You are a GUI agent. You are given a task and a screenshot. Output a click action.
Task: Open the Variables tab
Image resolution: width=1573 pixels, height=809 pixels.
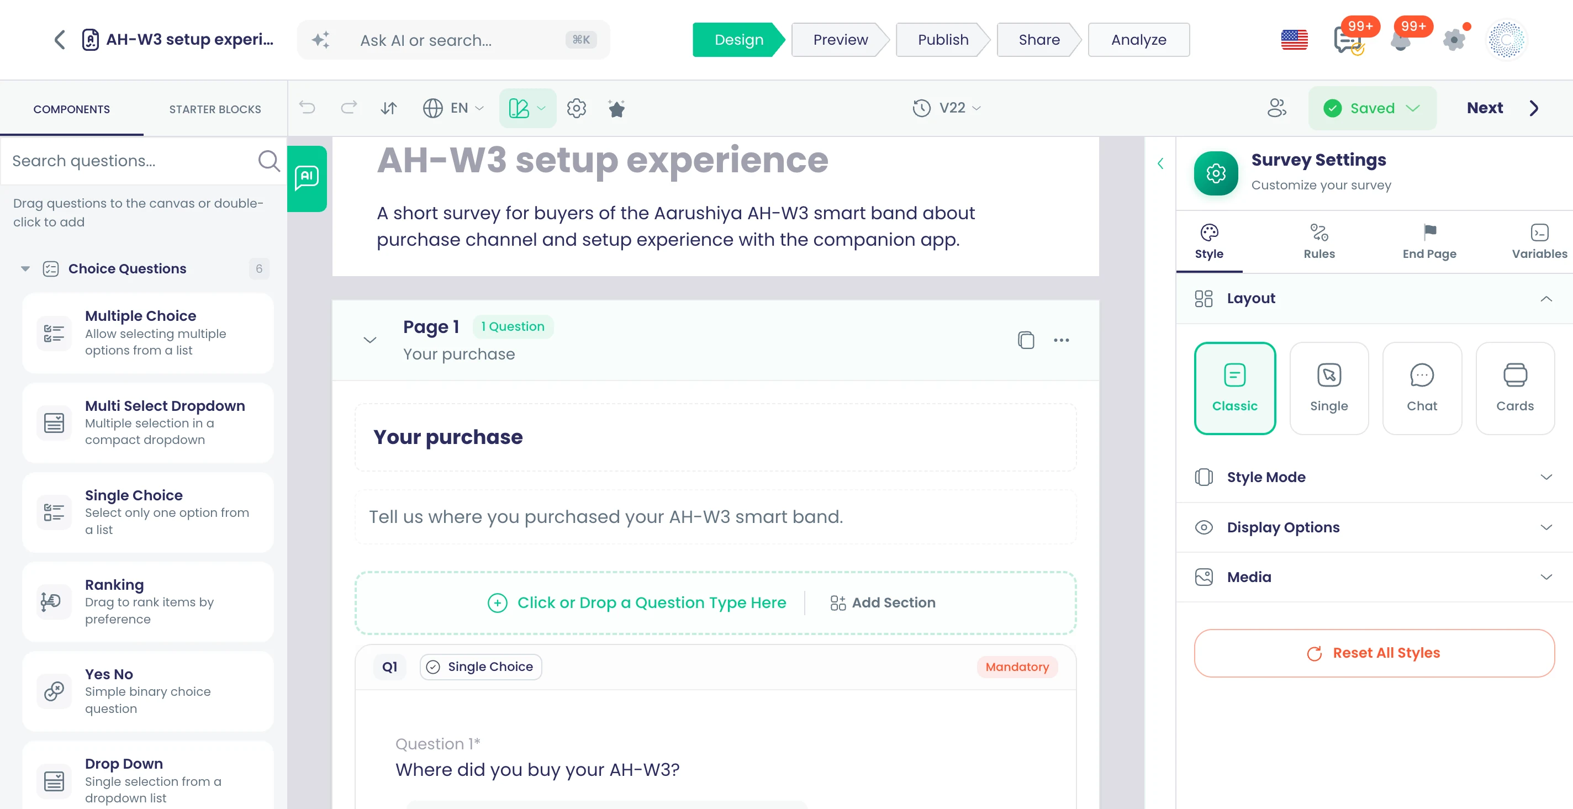pos(1539,242)
